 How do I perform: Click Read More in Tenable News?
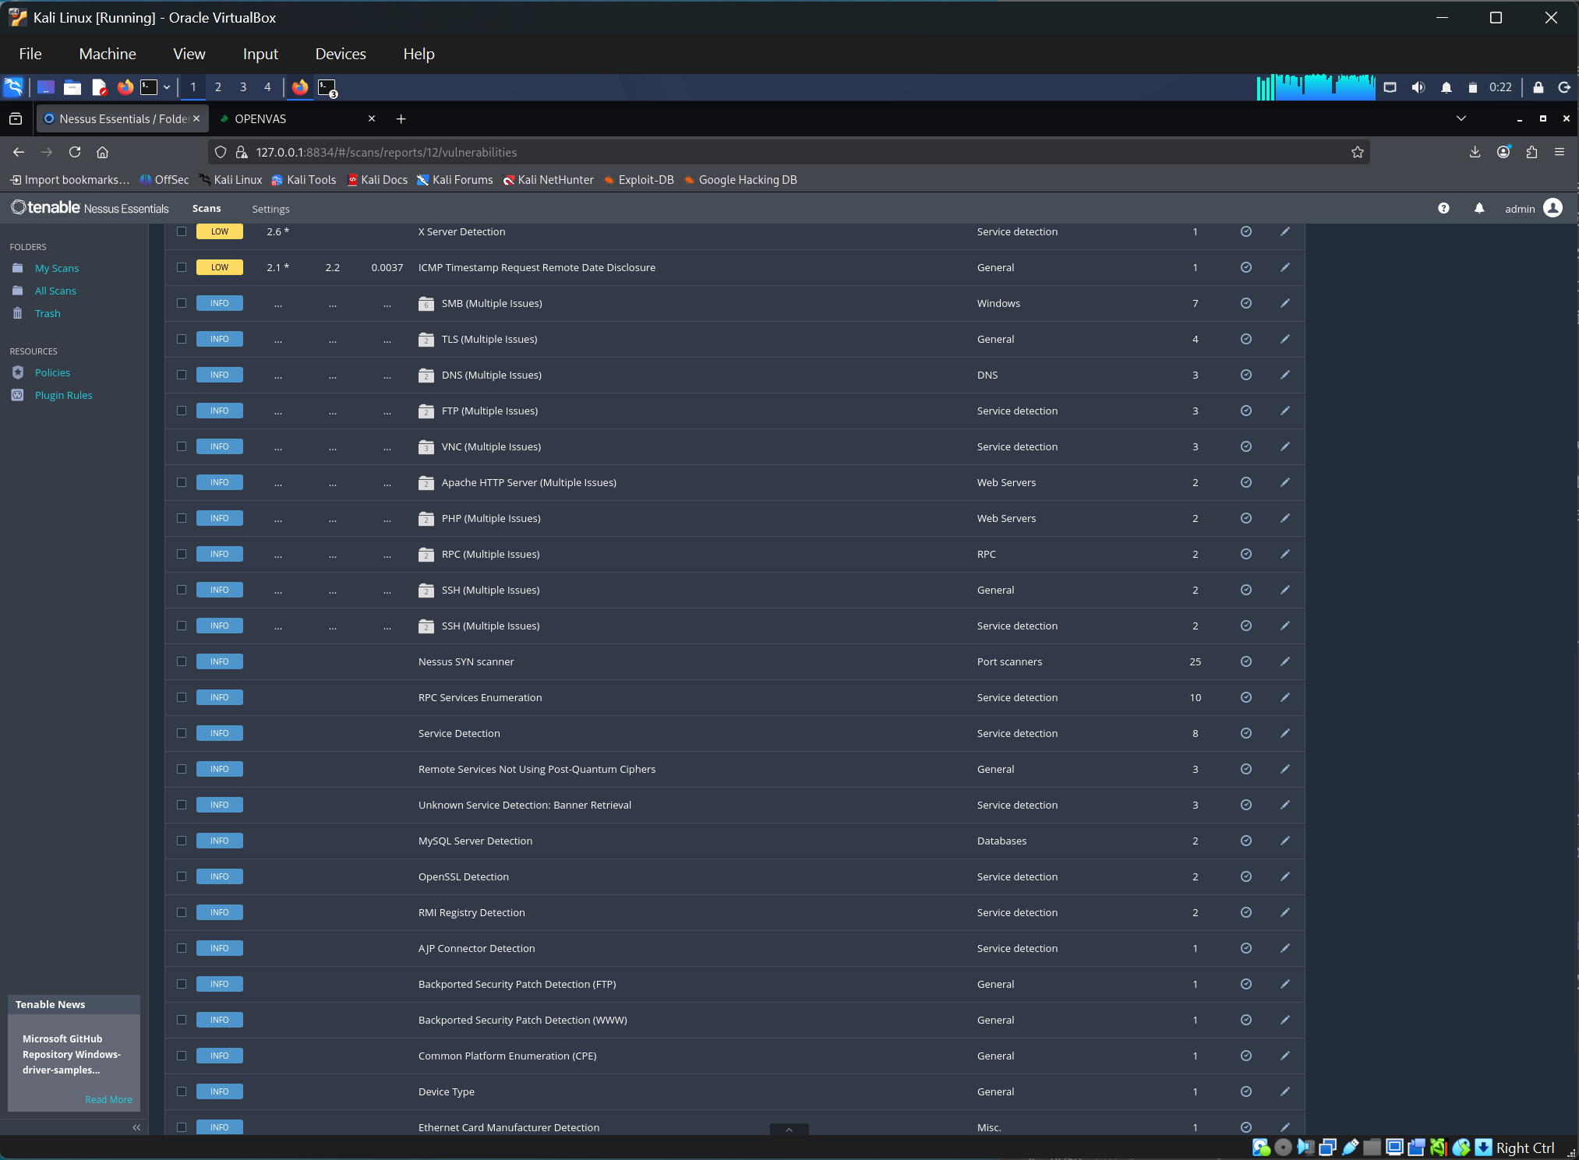pyautogui.click(x=108, y=1099)
